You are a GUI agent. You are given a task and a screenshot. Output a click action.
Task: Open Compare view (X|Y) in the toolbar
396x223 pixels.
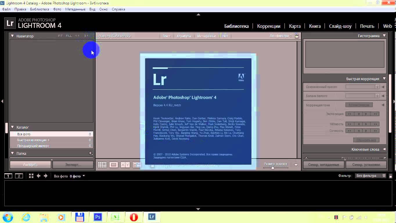point(125,165)
